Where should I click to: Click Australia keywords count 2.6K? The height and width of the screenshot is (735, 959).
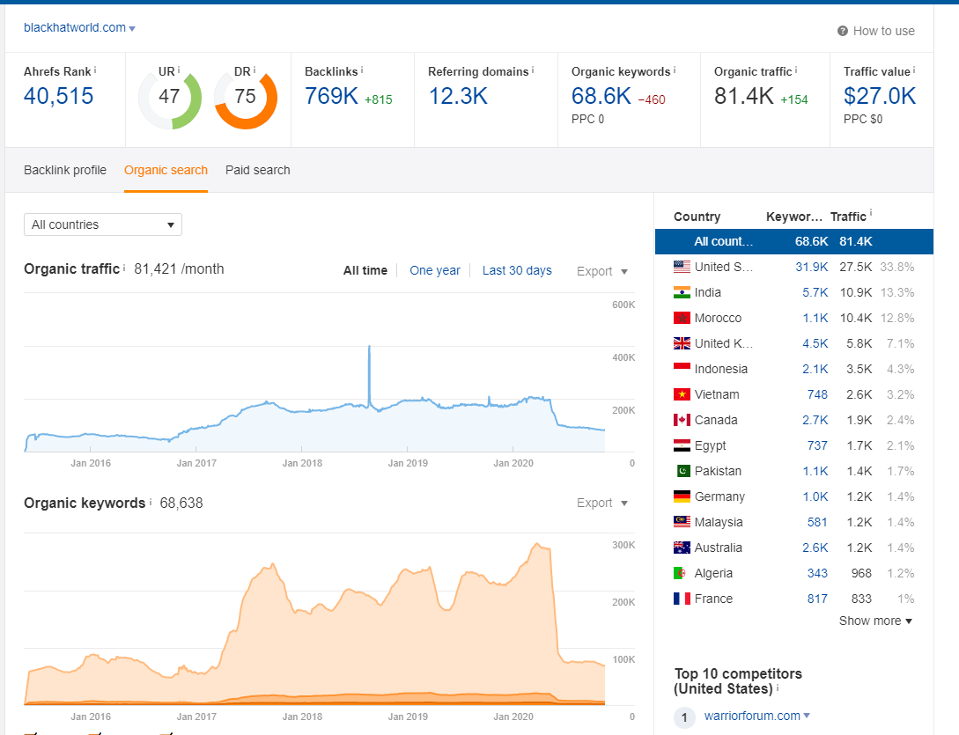tap(815, 548)
